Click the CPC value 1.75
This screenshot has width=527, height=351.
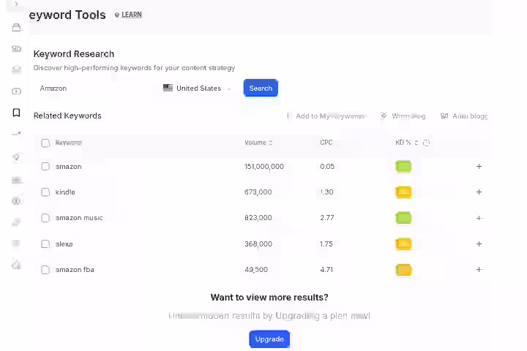pos(326,244)
